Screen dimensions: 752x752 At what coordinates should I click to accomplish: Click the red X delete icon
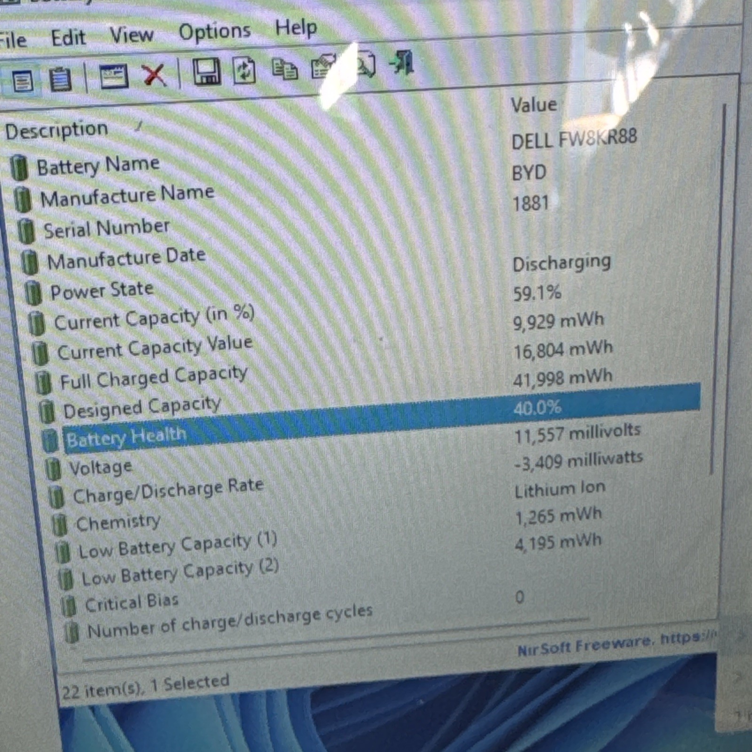pyautogui.click(x=154, y=75)
